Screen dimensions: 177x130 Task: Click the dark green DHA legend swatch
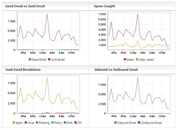tap(65, 123)
